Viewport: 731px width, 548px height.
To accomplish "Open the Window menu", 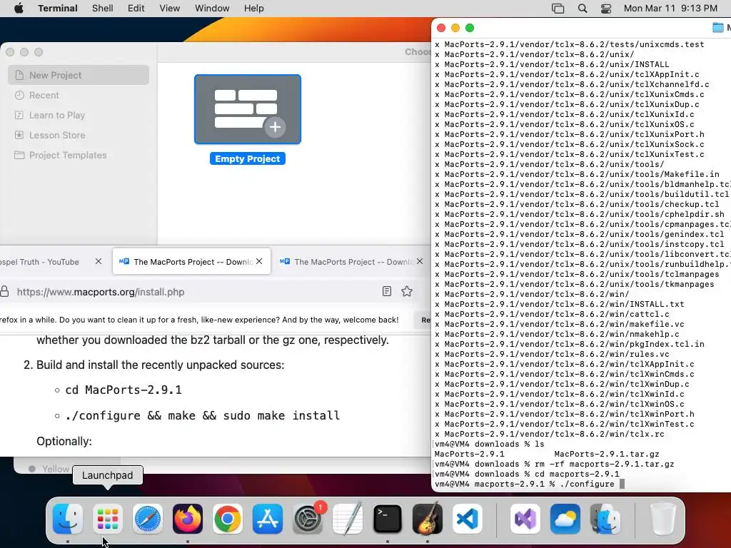I will (212, 9).
